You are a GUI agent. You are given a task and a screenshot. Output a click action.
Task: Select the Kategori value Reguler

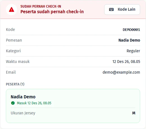133,51
